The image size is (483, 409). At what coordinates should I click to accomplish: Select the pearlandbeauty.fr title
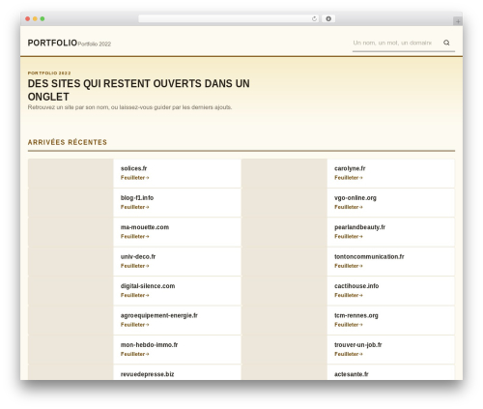(x=359, y=227)
